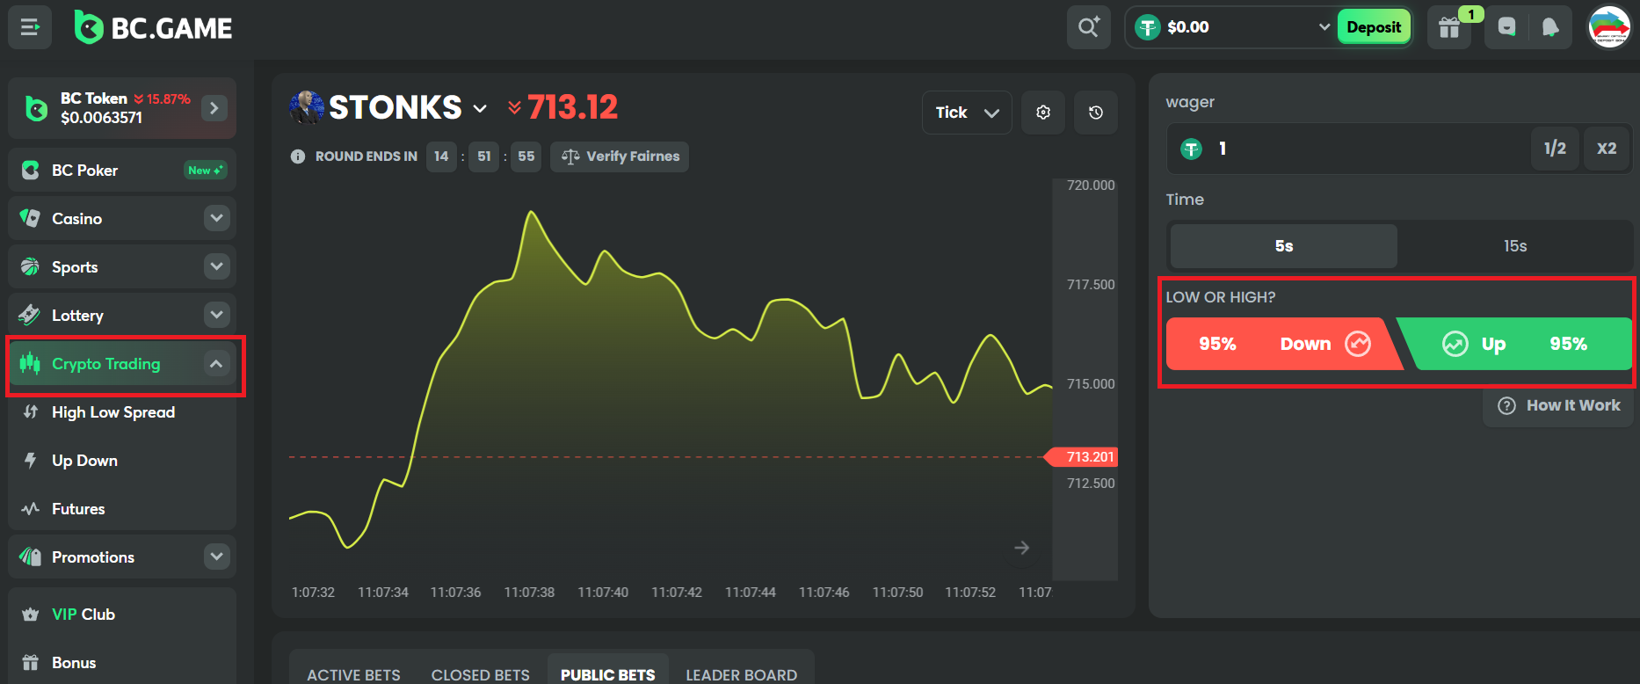Viewport: 1640px width, 684px height.
Task: Open the search icon in header
Action: (x=1088, y=27)
